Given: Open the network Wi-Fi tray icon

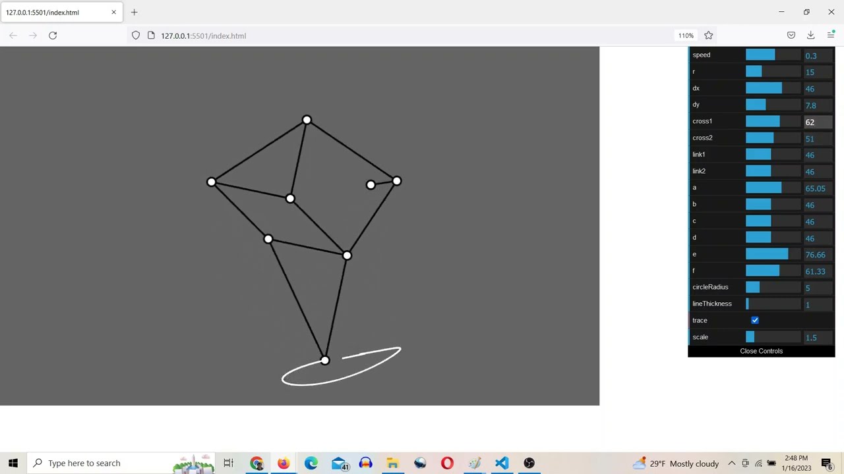Looking at the screenshot, I should click(758, 463).
